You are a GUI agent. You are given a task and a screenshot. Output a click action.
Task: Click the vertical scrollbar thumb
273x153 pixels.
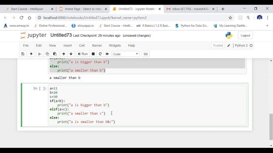271,127
